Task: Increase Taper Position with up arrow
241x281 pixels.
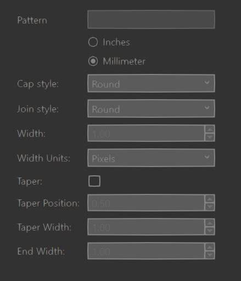Action: [210, 199]
